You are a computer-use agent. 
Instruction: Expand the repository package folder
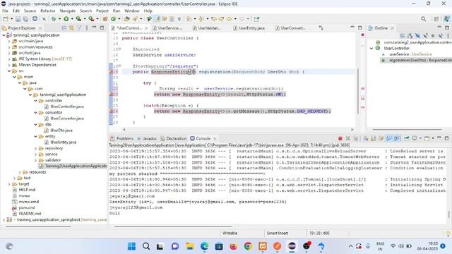[36, 148]
